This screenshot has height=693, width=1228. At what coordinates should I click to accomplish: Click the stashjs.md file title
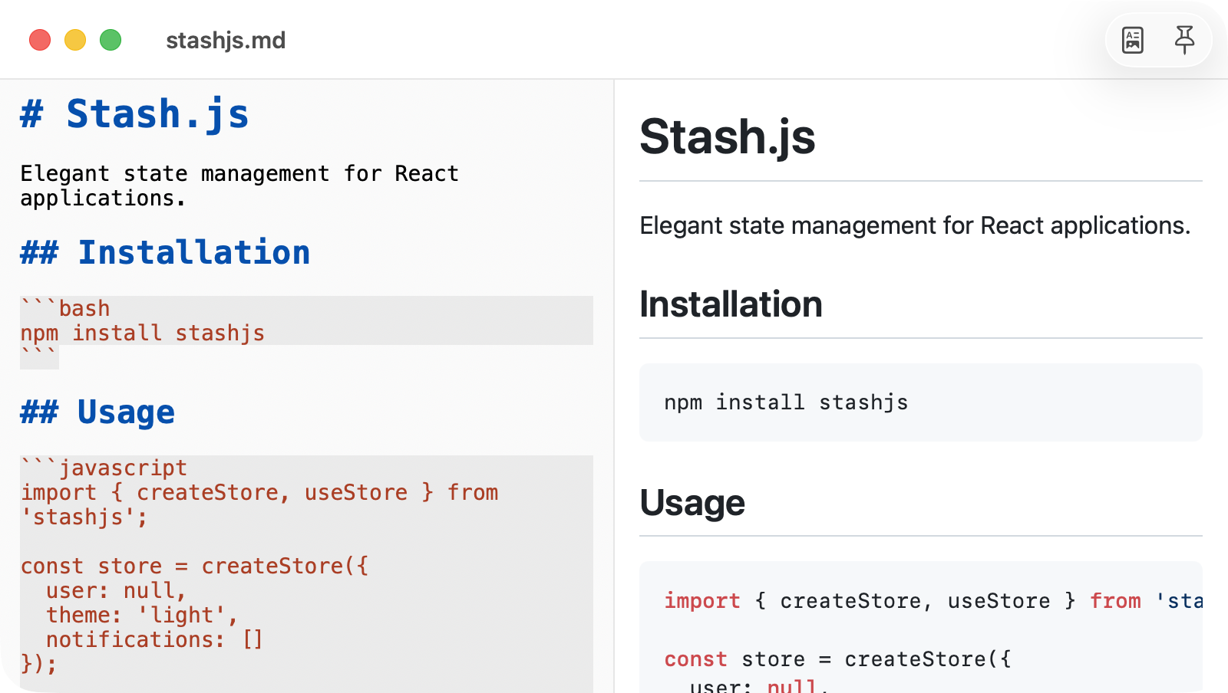click(226, 40)
